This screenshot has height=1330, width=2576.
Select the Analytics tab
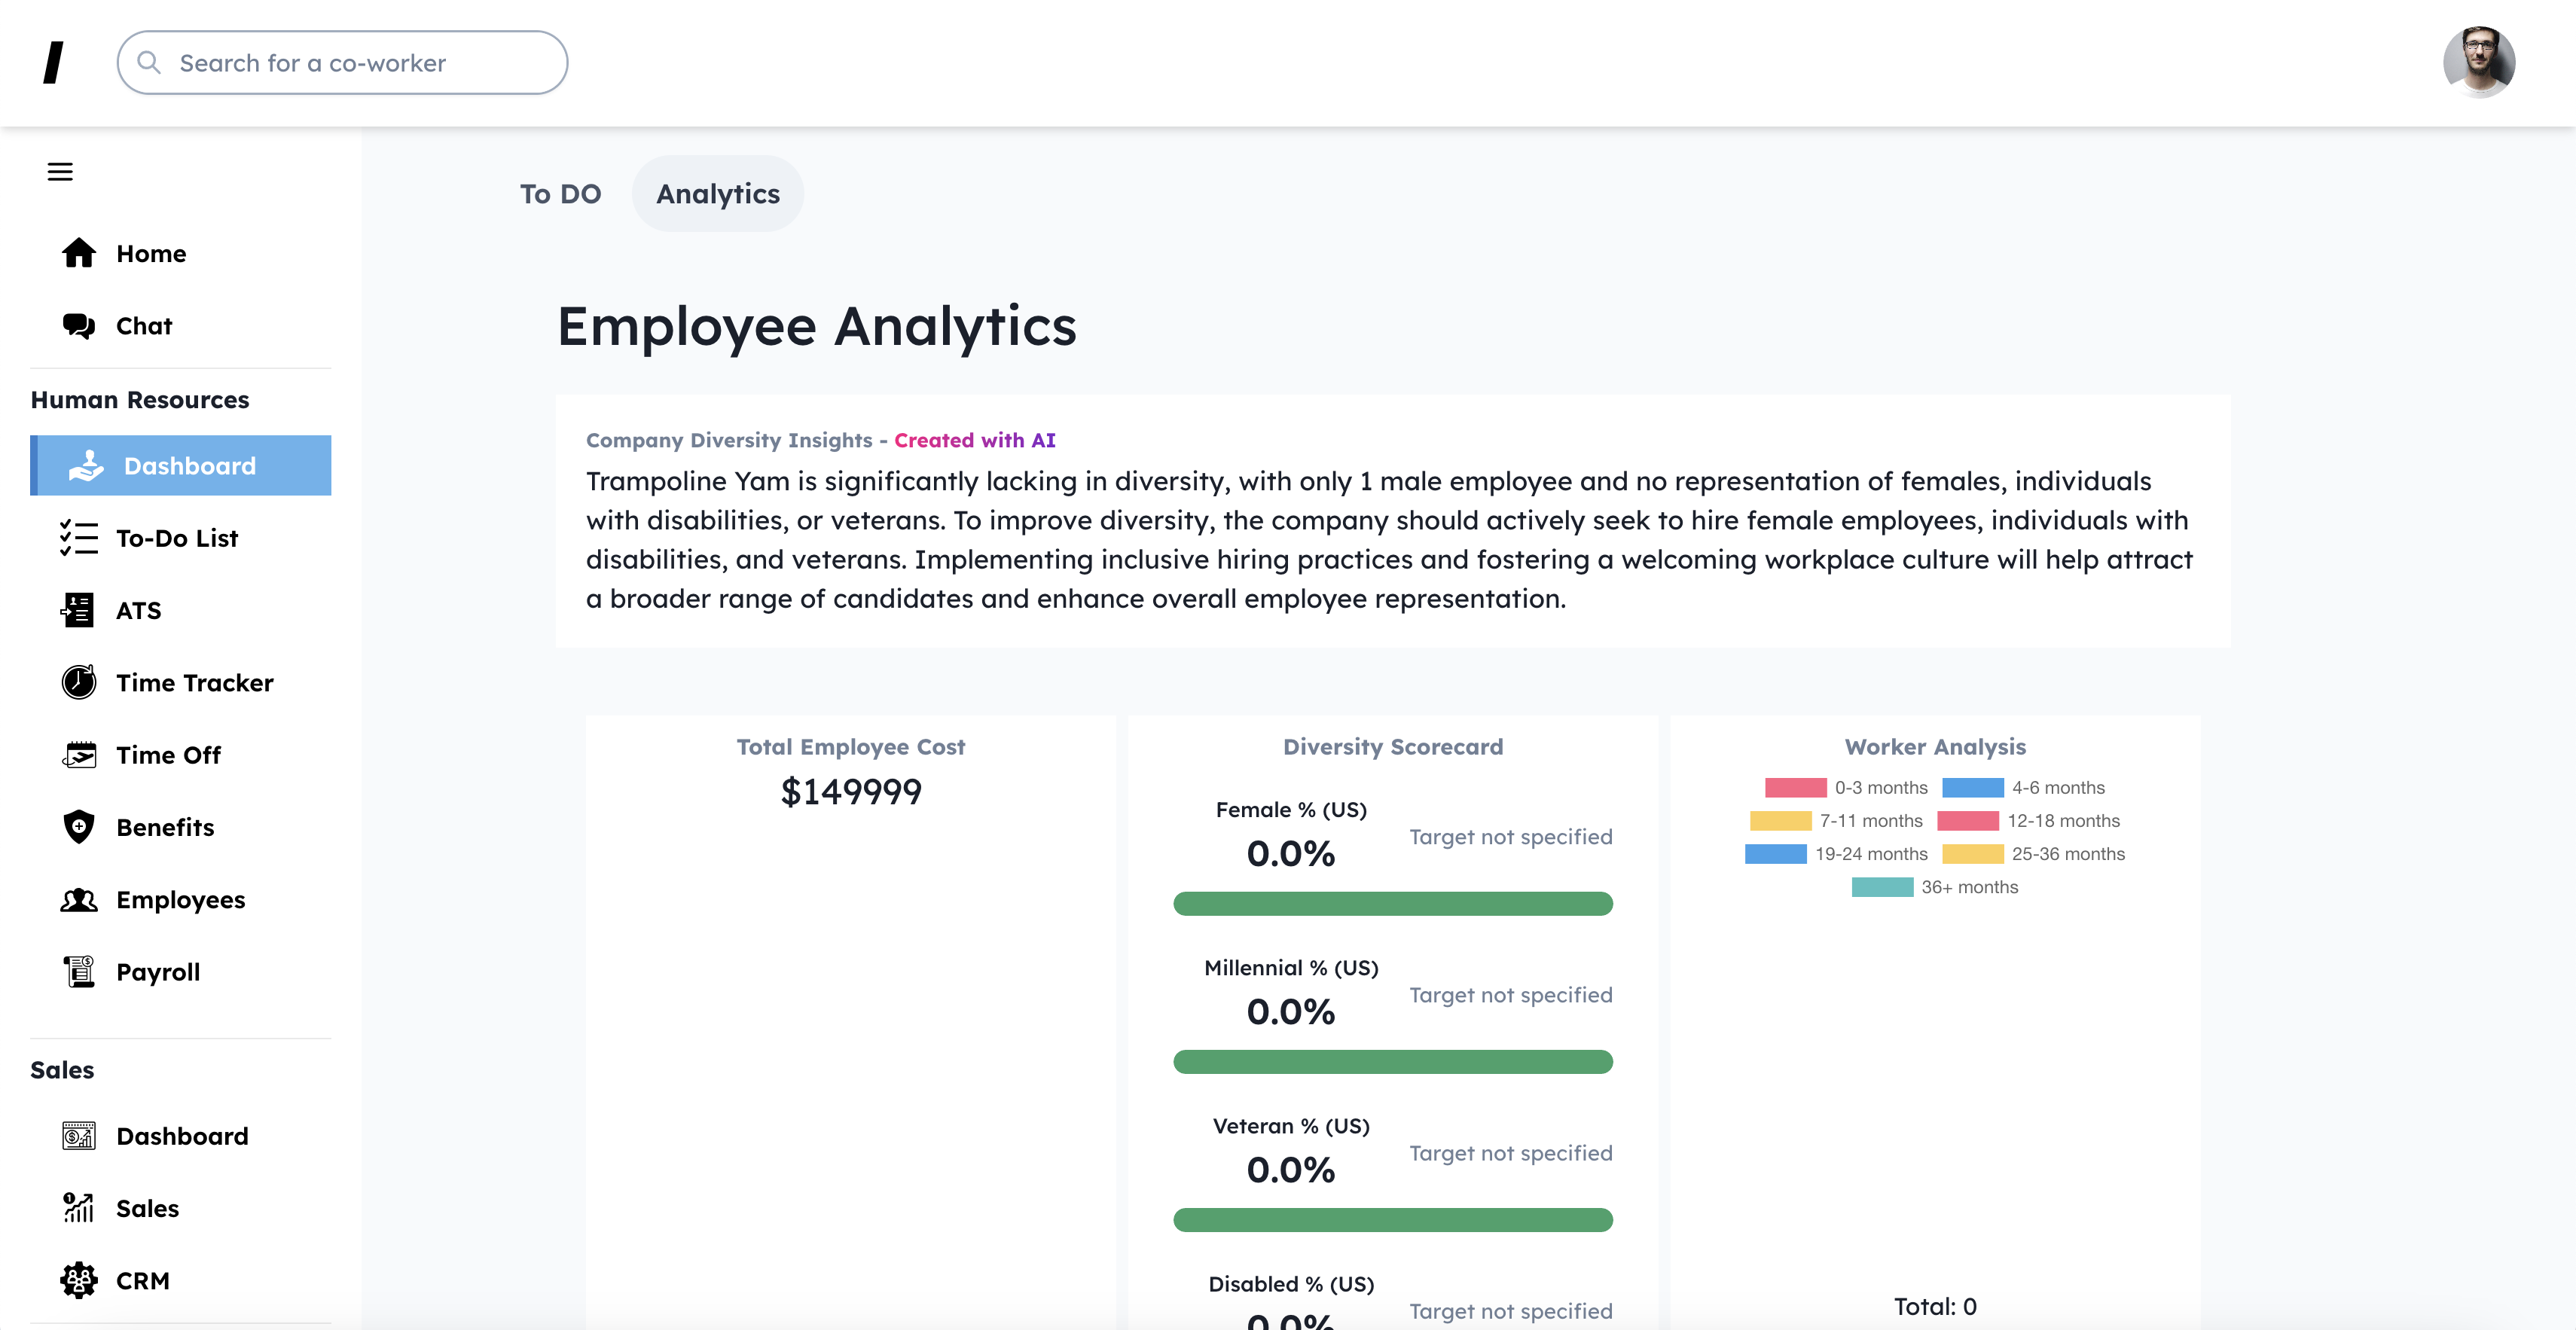coord(717,194)
